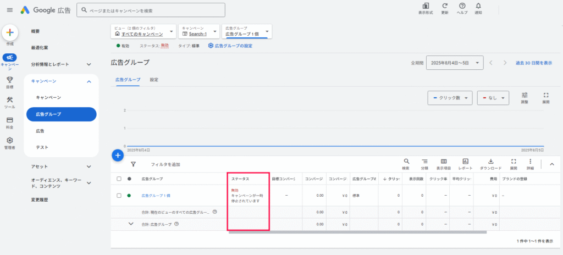Open the ヘルプ question mark icon
This screenshot has width=563, height=255.
[462, 5]
